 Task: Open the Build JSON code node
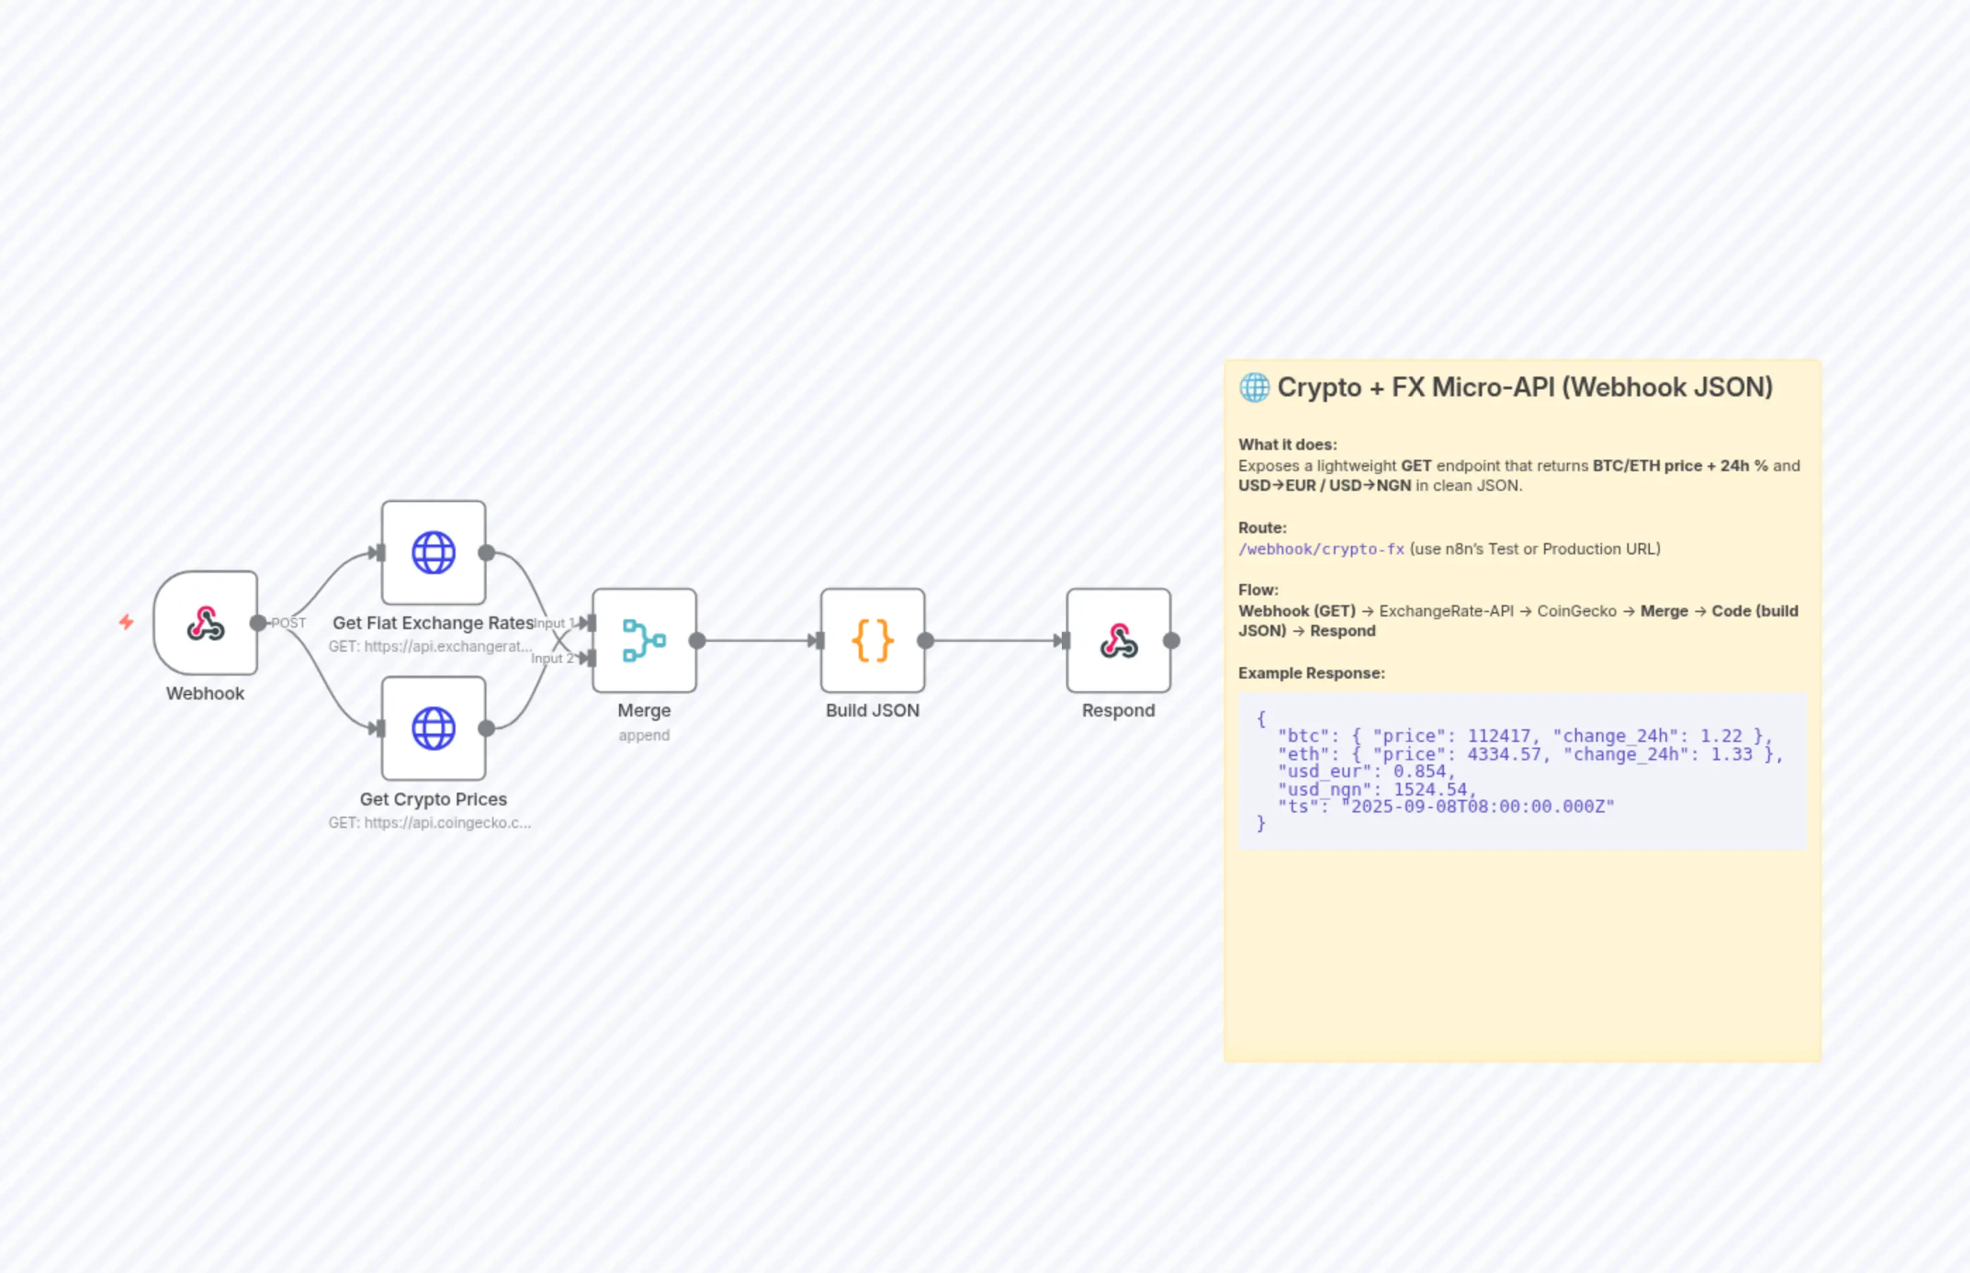tap(871, 640)
